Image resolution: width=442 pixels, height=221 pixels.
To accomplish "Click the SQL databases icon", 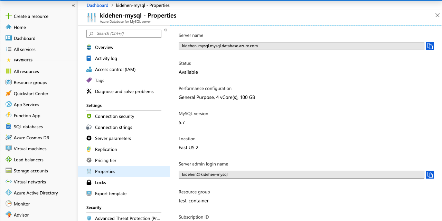I will pos(9,127).
